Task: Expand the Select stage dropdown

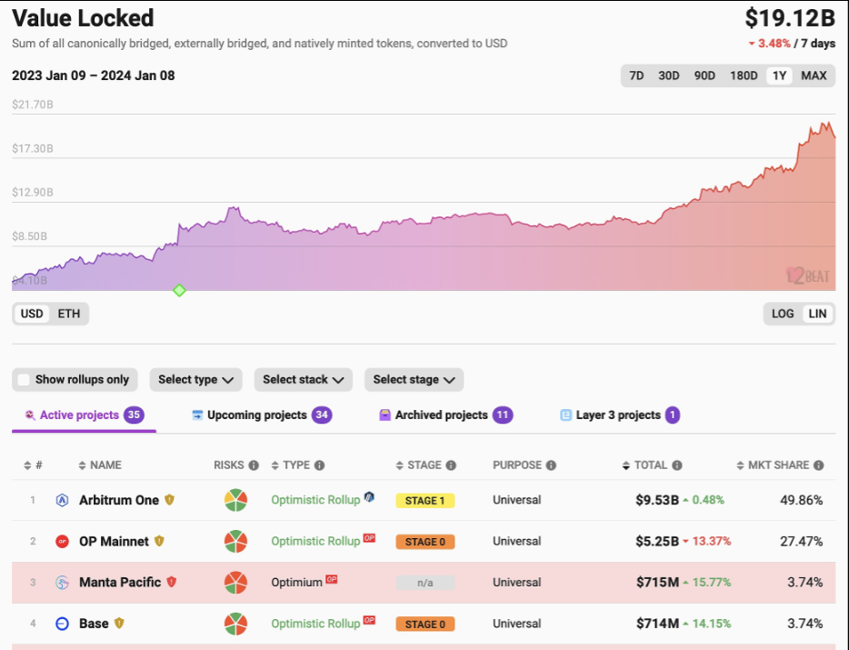Action: tap(414, 380)
